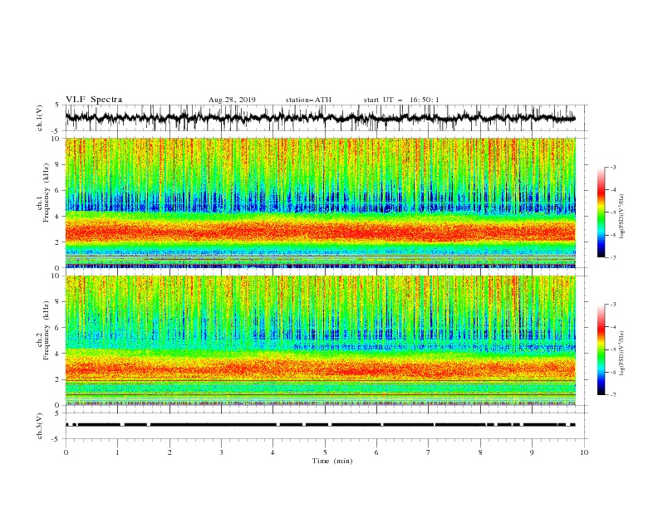Click the ch.2 spectrogram color bar
The width and height of the screenshot is (658, 508).
601,349
